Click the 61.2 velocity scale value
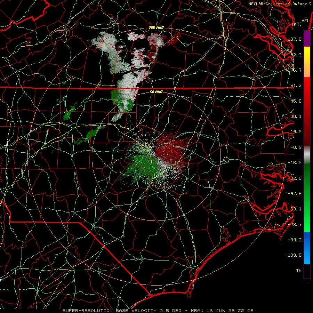The image size is (313, 313). click(x=296, y=86)
